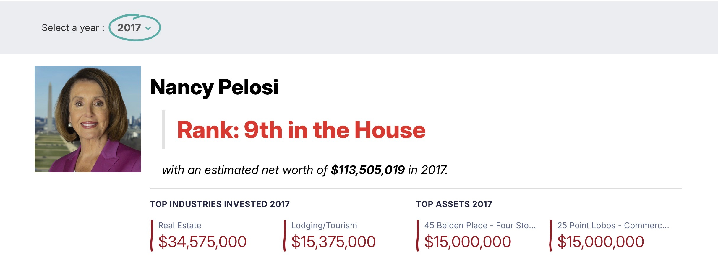The height and width of the screenshot is (279, 718).
Task: Click the 45 Belden Place asset label
Action: click(480, 225)
